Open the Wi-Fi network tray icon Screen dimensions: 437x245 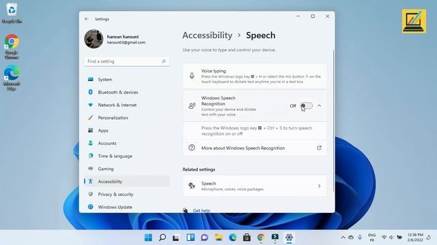[384, 238]
